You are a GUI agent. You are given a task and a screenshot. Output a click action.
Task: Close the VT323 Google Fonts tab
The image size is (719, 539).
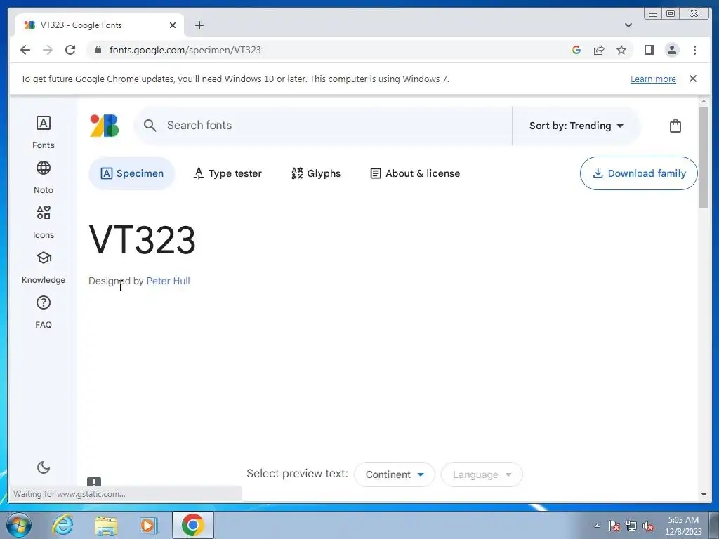tap(173, 25)
